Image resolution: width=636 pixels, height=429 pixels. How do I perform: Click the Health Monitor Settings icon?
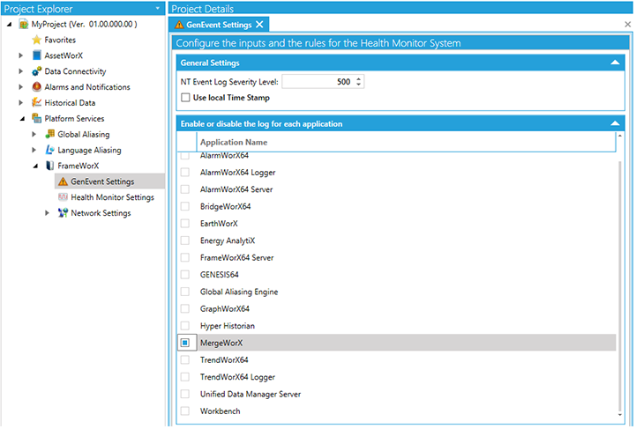click(63, 197)
